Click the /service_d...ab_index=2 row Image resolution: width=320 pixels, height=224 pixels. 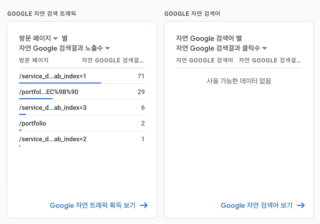53,139
